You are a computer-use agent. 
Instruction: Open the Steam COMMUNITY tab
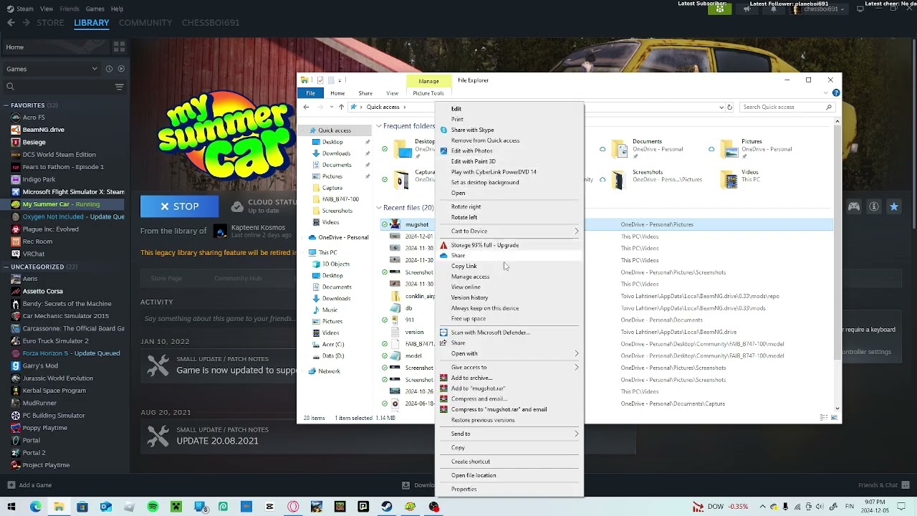145,23
